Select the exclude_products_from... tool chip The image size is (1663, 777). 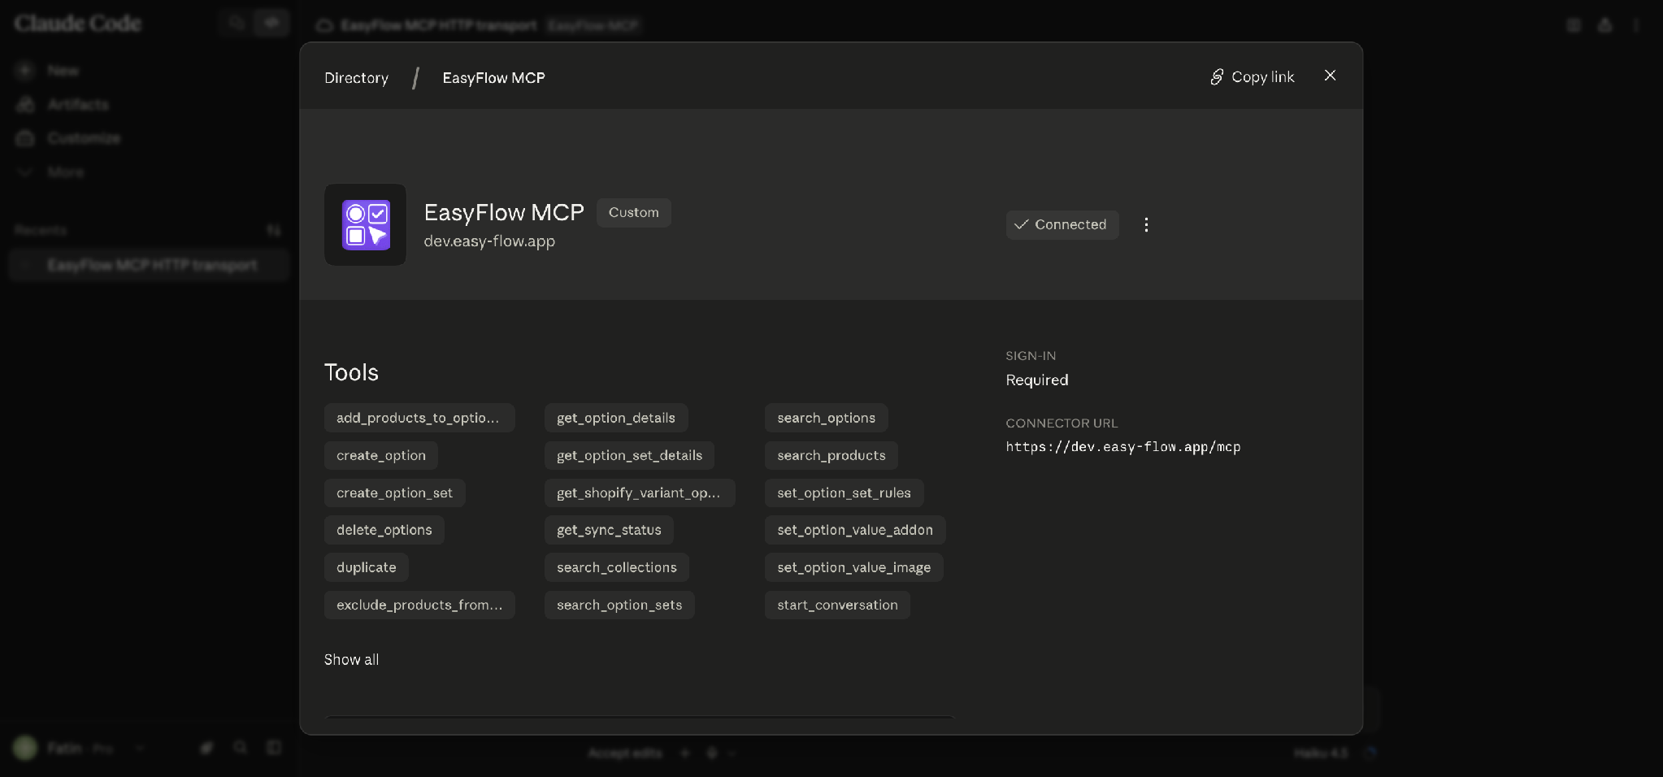[419, 605]
